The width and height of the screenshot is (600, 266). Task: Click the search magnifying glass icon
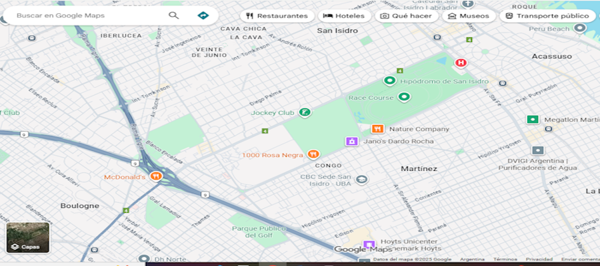pyautogui.click(x=174, y=15)
